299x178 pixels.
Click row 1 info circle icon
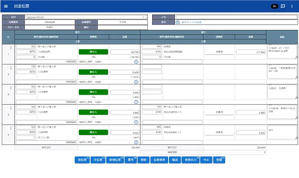point(136,62)
